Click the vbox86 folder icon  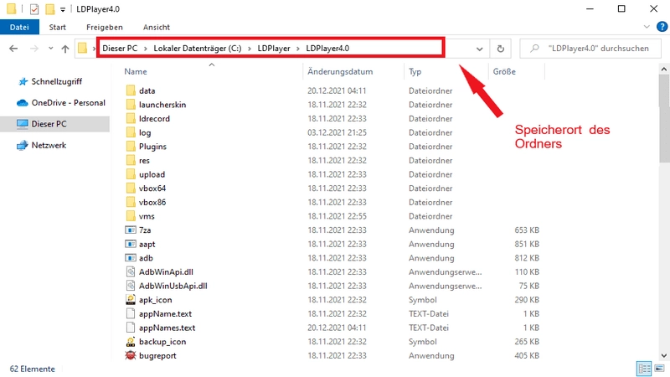(x=131, y=202)
